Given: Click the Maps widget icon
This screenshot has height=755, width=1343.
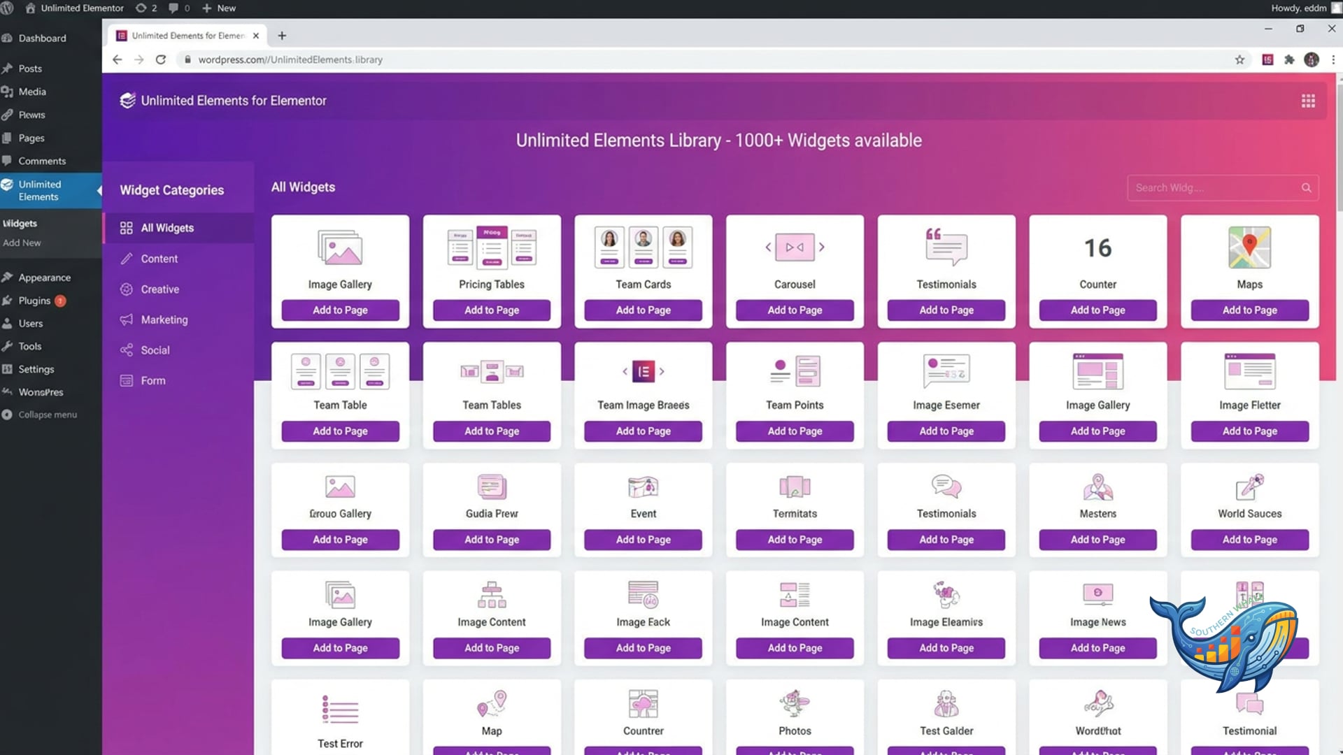Looking at the screenshot, I should [1249, 247].
